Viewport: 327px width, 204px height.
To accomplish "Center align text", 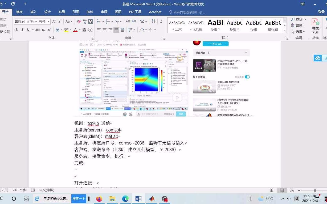I will tap(105, 30).
